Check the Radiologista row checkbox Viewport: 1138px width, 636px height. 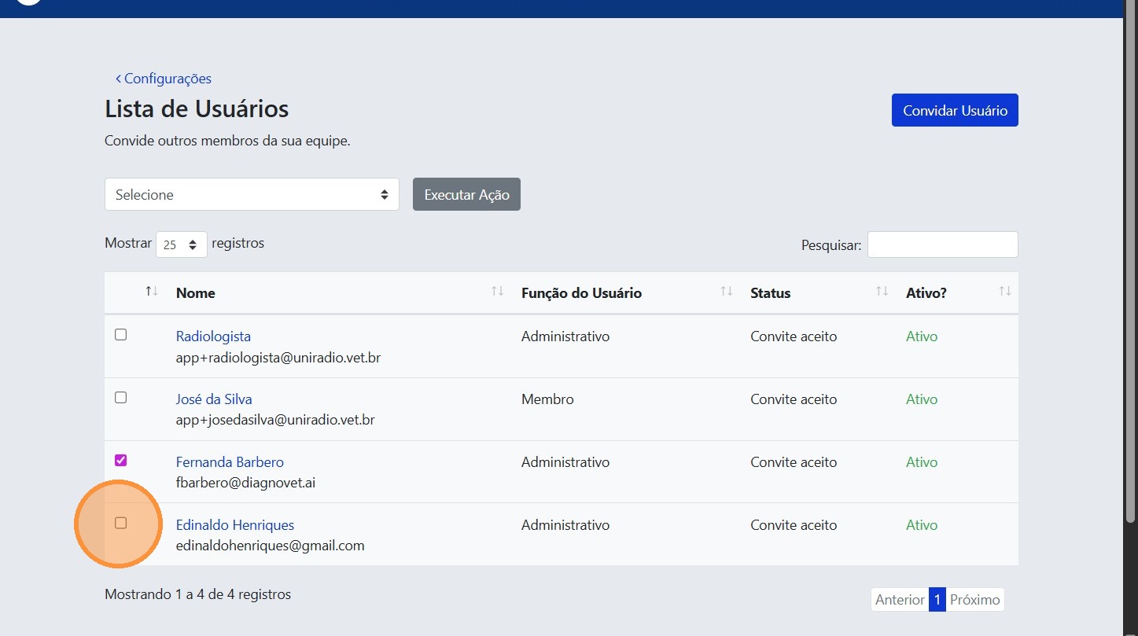tap(120, 334)
